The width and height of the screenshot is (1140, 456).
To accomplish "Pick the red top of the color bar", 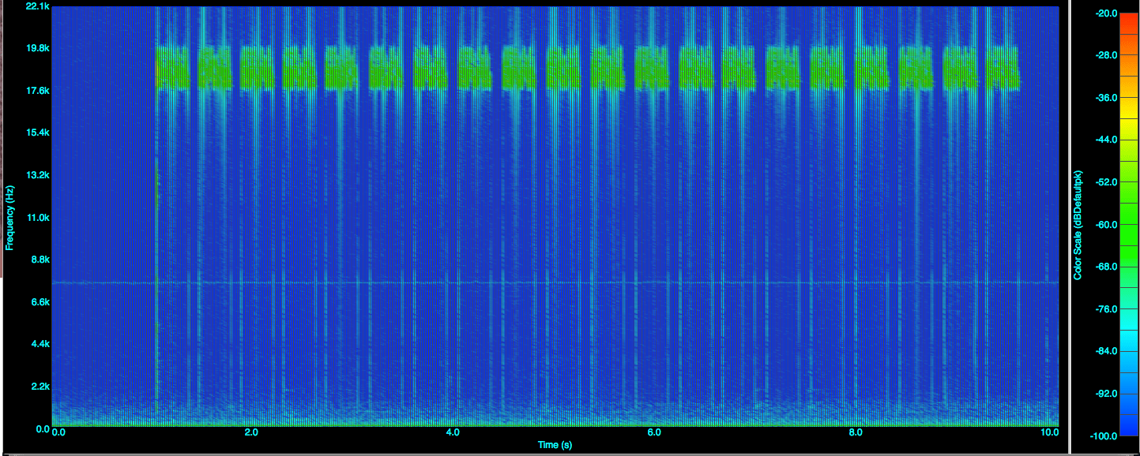I will pos(1127,16).
